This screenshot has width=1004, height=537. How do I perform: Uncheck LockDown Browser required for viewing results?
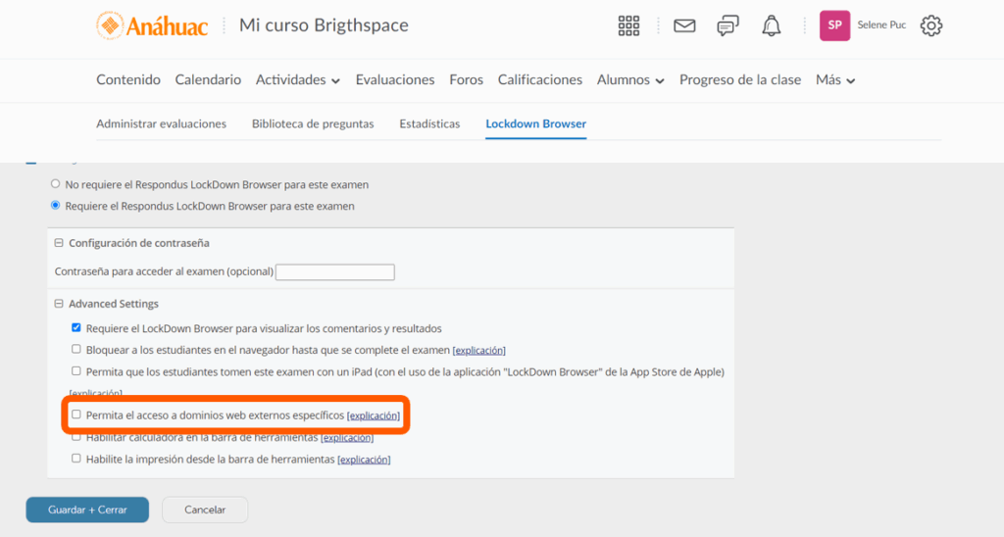click(x=76, y=328)
